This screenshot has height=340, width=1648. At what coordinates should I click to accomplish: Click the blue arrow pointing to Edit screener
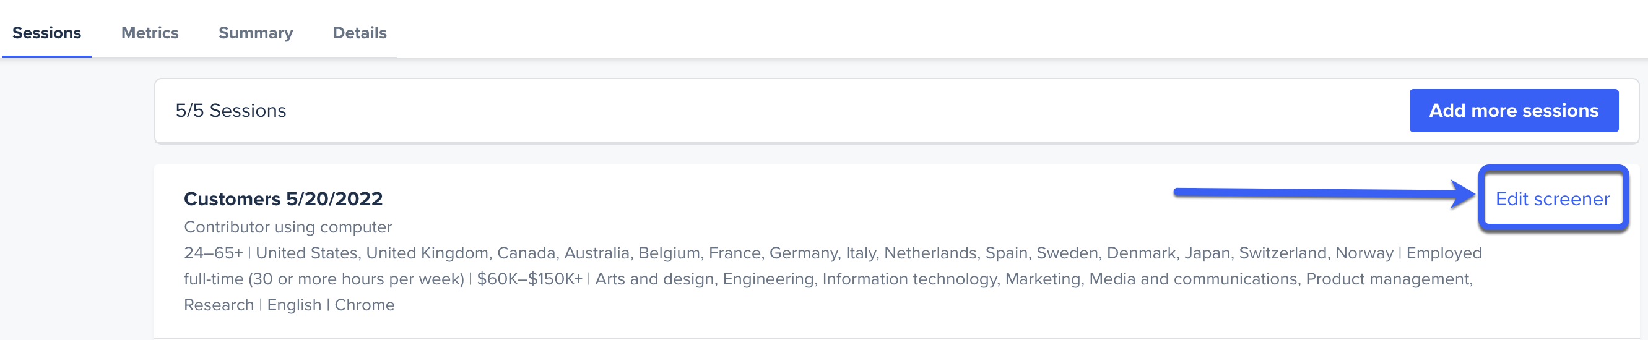pyautogui.click(x=1324, y=193)
